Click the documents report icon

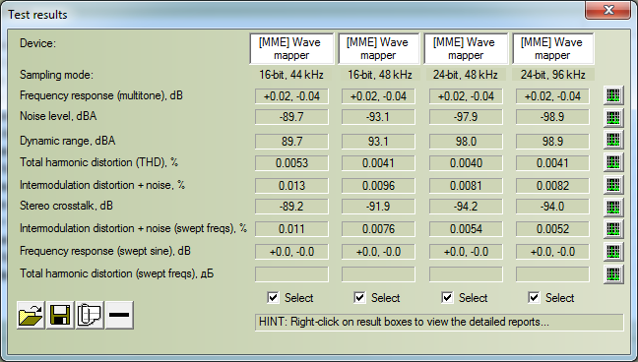coord(90,315)
